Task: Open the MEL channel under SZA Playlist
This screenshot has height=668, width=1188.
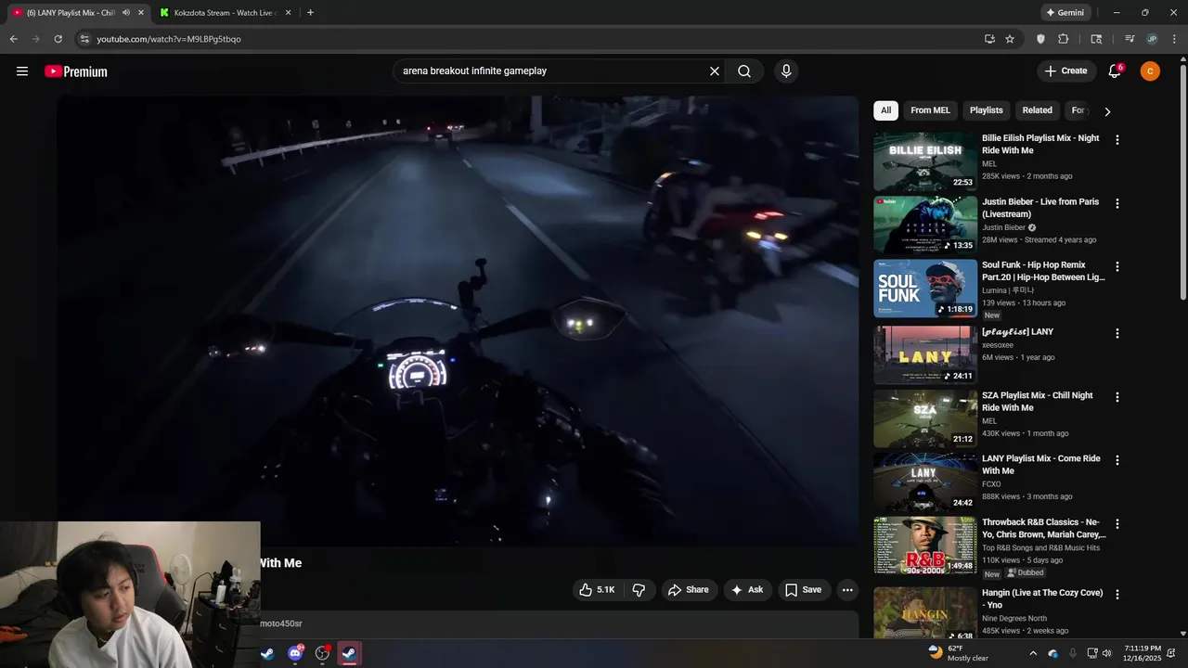Action: (989, 421)
